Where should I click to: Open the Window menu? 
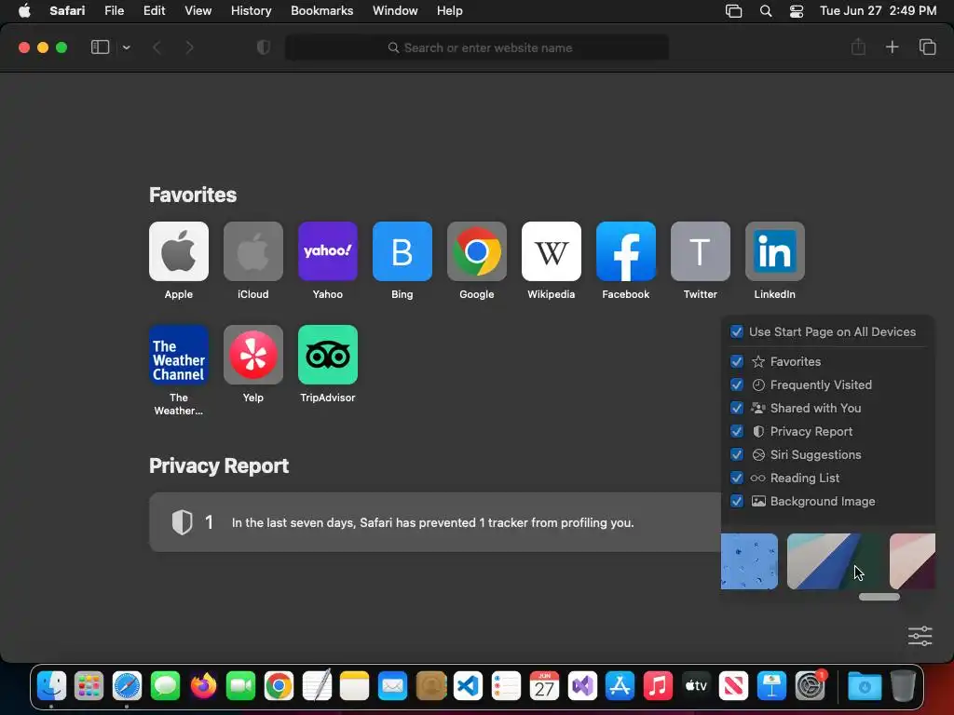tap(395, 11)
